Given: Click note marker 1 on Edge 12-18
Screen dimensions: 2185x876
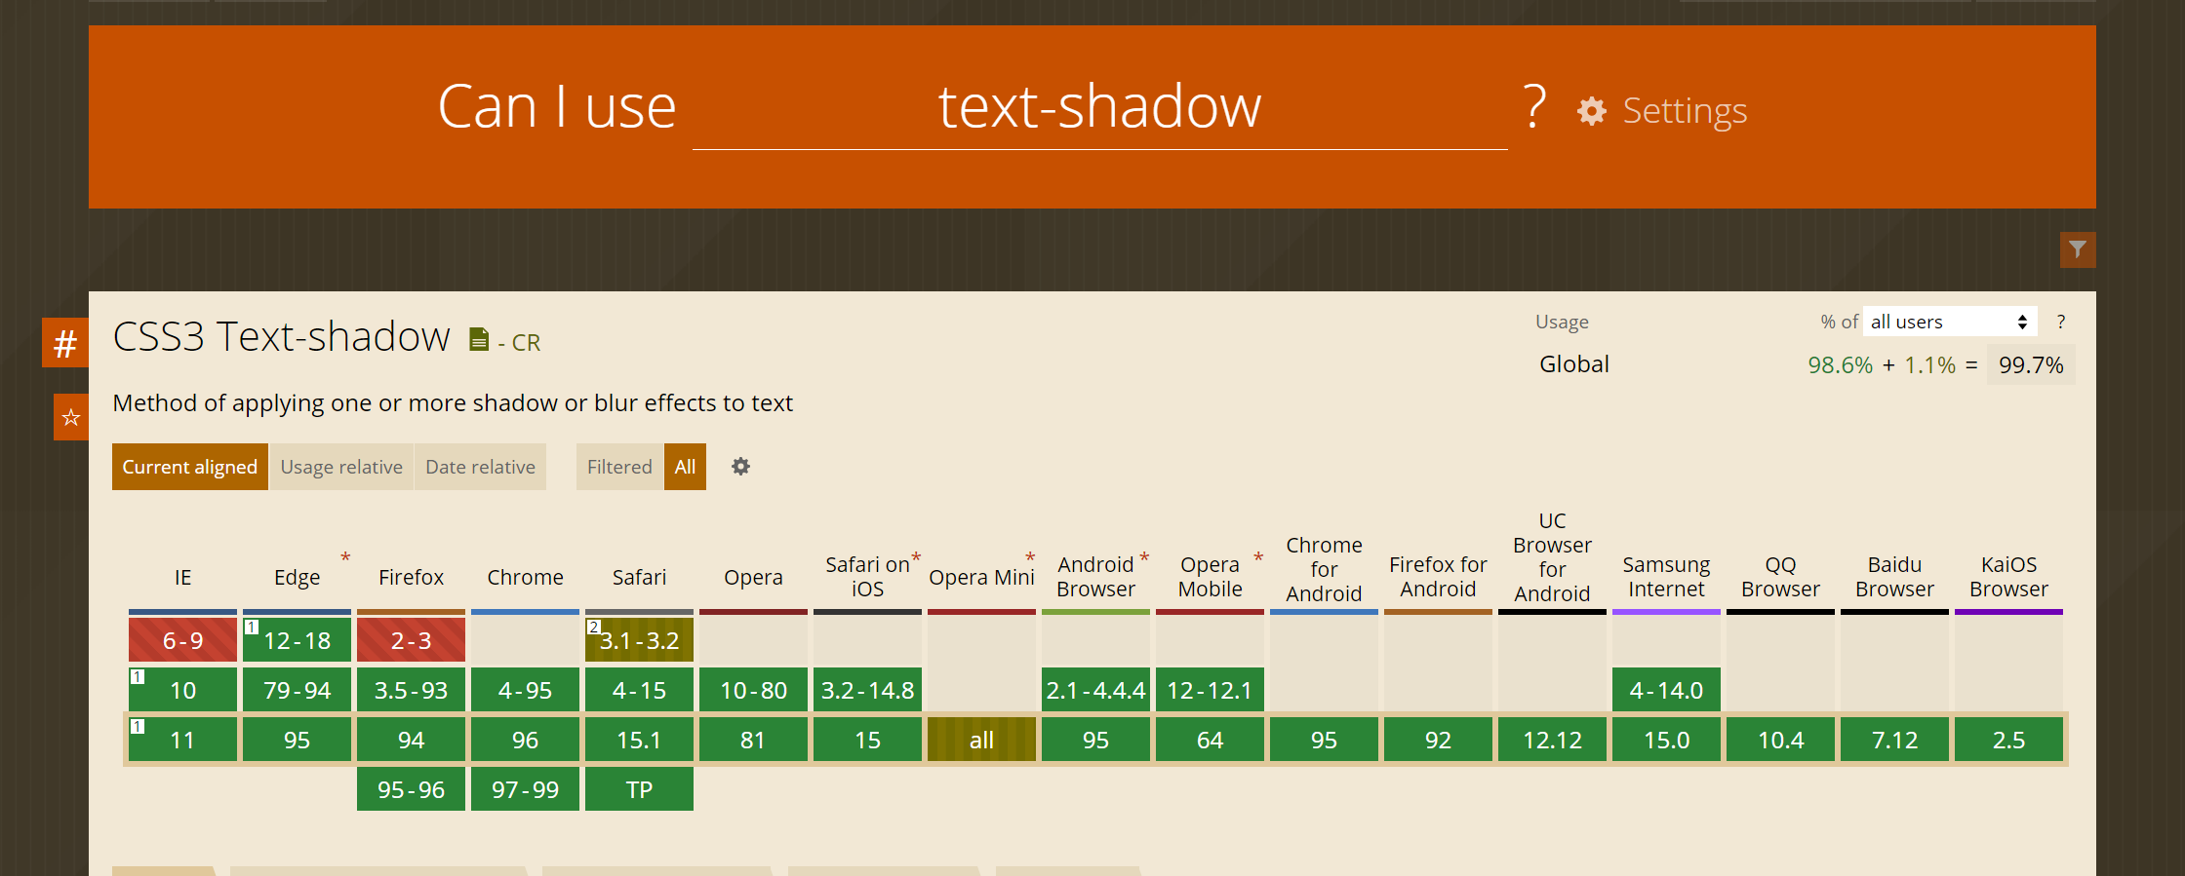Looking at the screenshot, I should click(252, 627).
